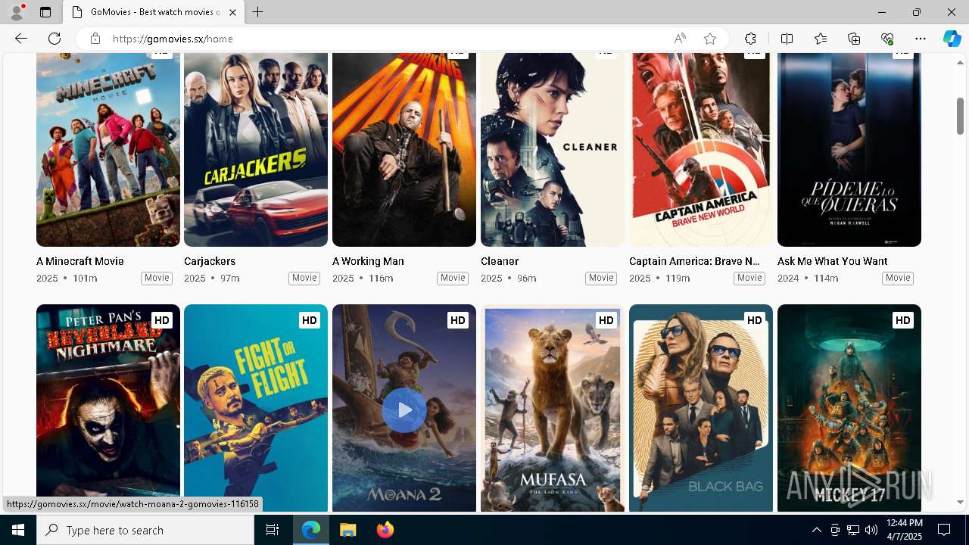Click the page vertical scrollbar thumb
Screen dimensions: 969x545
tap(960, 116)
